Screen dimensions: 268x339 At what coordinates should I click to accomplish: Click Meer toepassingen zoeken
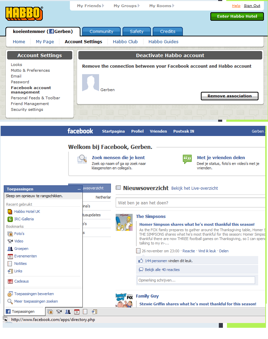36,301
